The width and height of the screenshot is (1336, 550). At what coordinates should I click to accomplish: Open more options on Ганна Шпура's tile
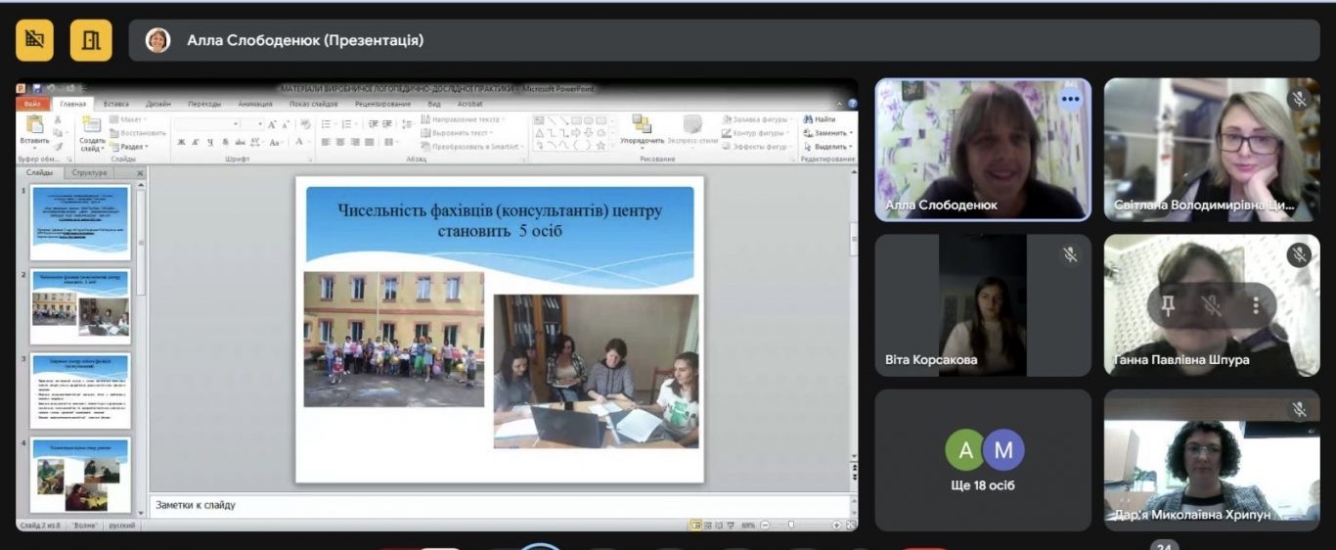(1256, 305)
